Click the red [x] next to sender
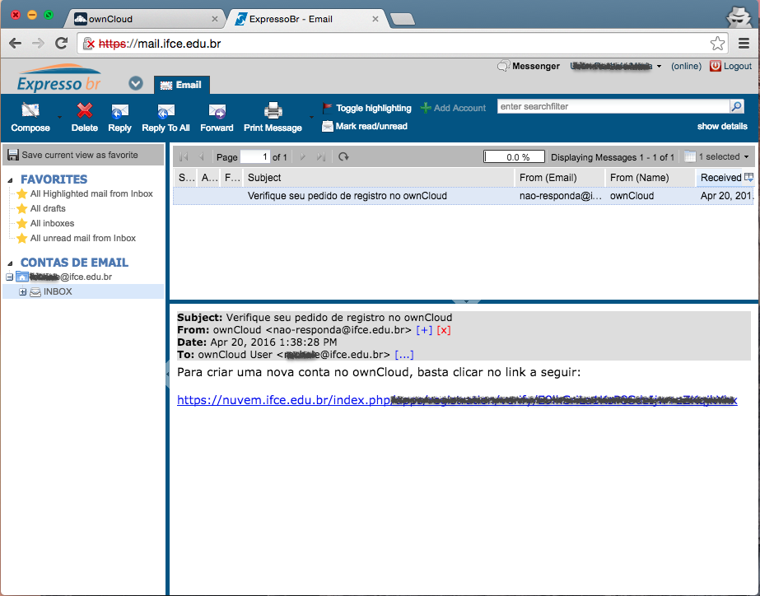 click(x=444, y=330)
